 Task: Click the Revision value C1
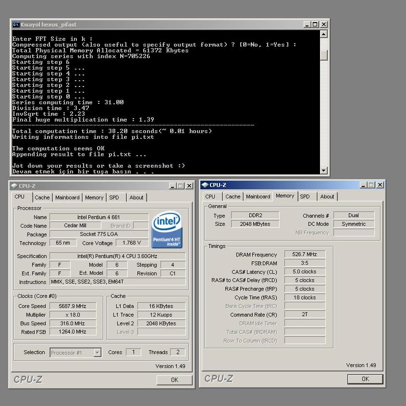coord(173,273)
